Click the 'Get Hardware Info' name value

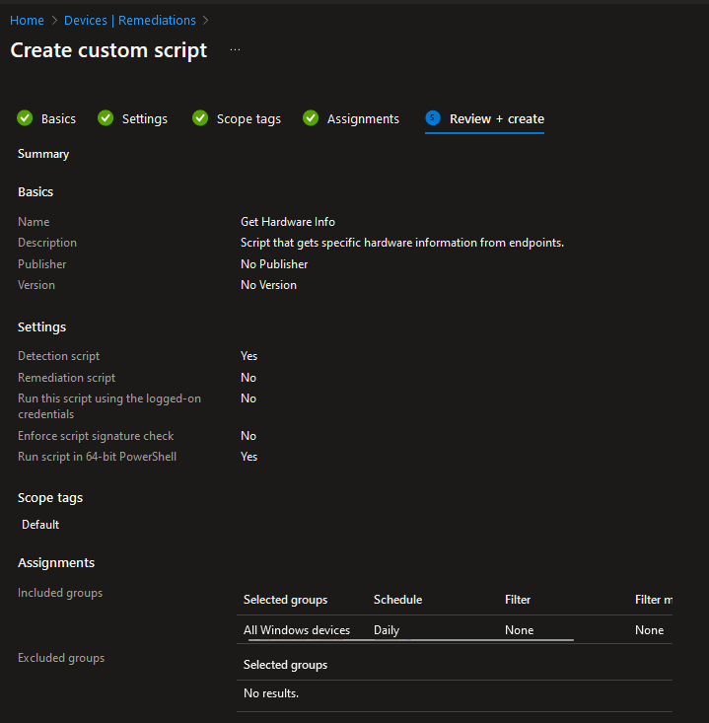288,222
